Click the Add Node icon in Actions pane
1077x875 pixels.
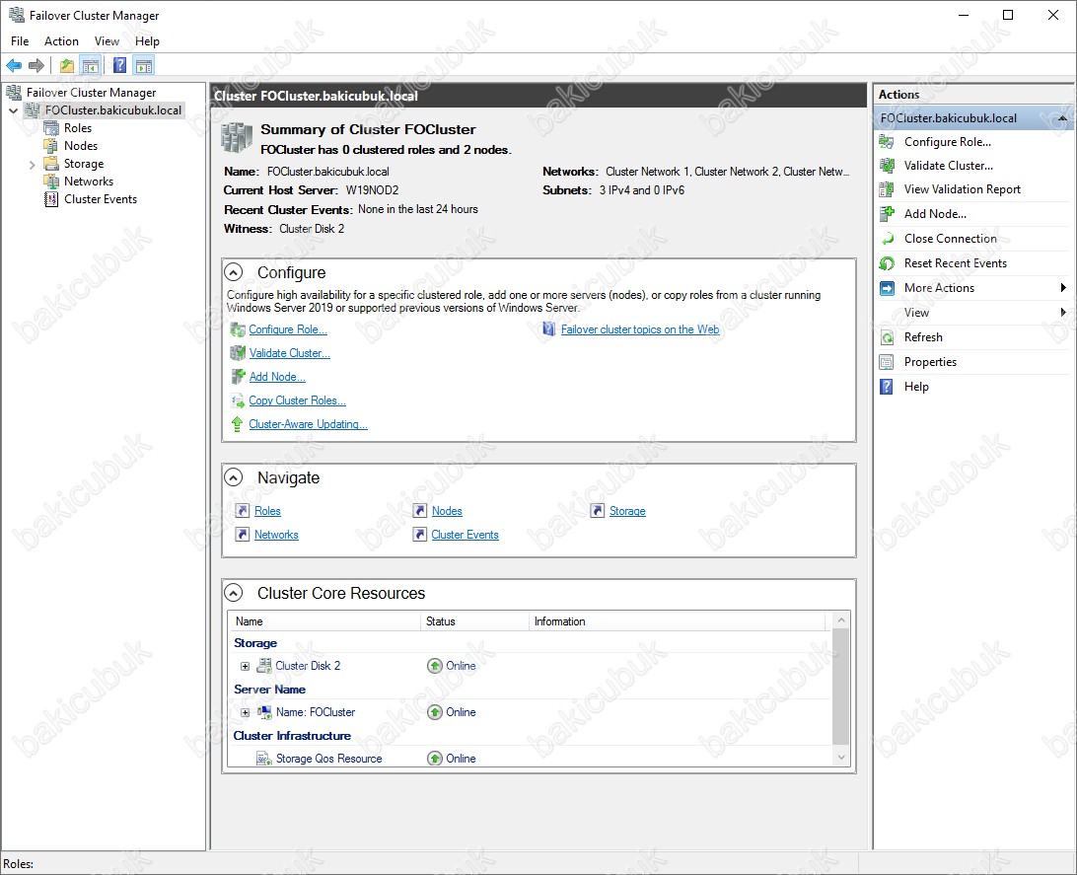(x=888, y=214)
